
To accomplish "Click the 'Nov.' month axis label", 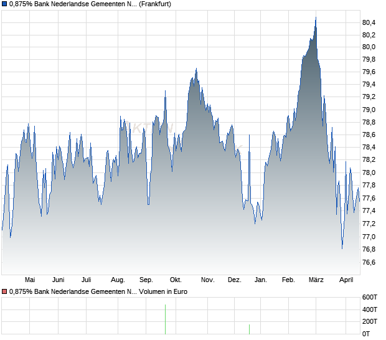I will (x=208, y=280).
